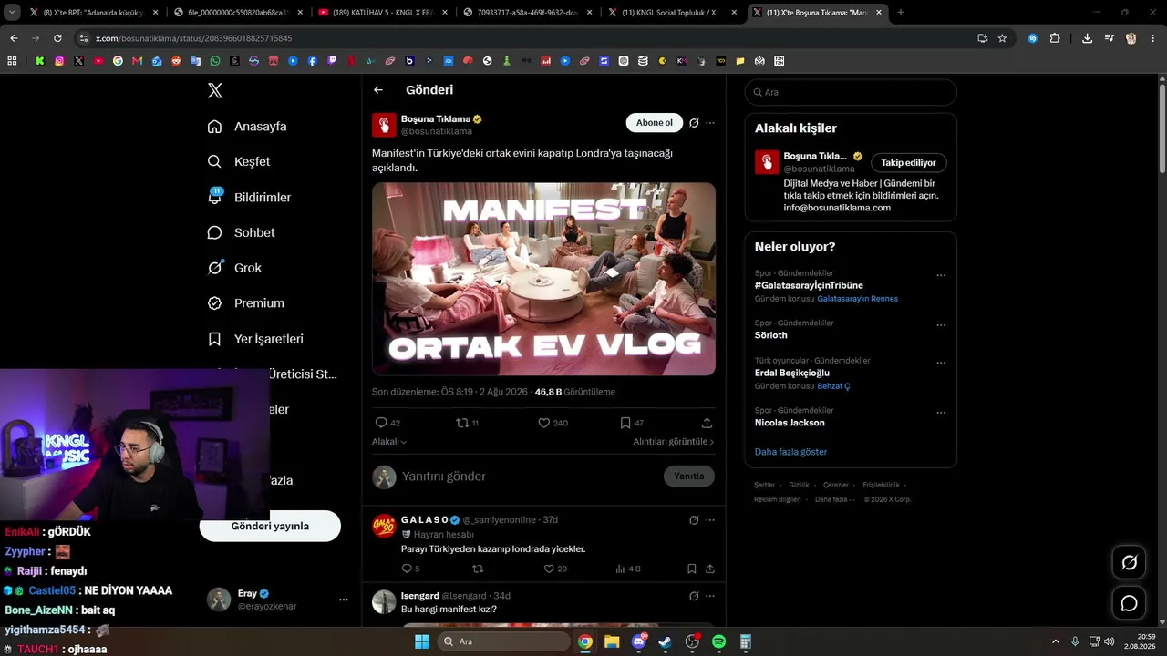This screenshot has height=656, width=1167.
Task: Open the #GalatasarayİçinTribüne trend
Action: (809, 285)
